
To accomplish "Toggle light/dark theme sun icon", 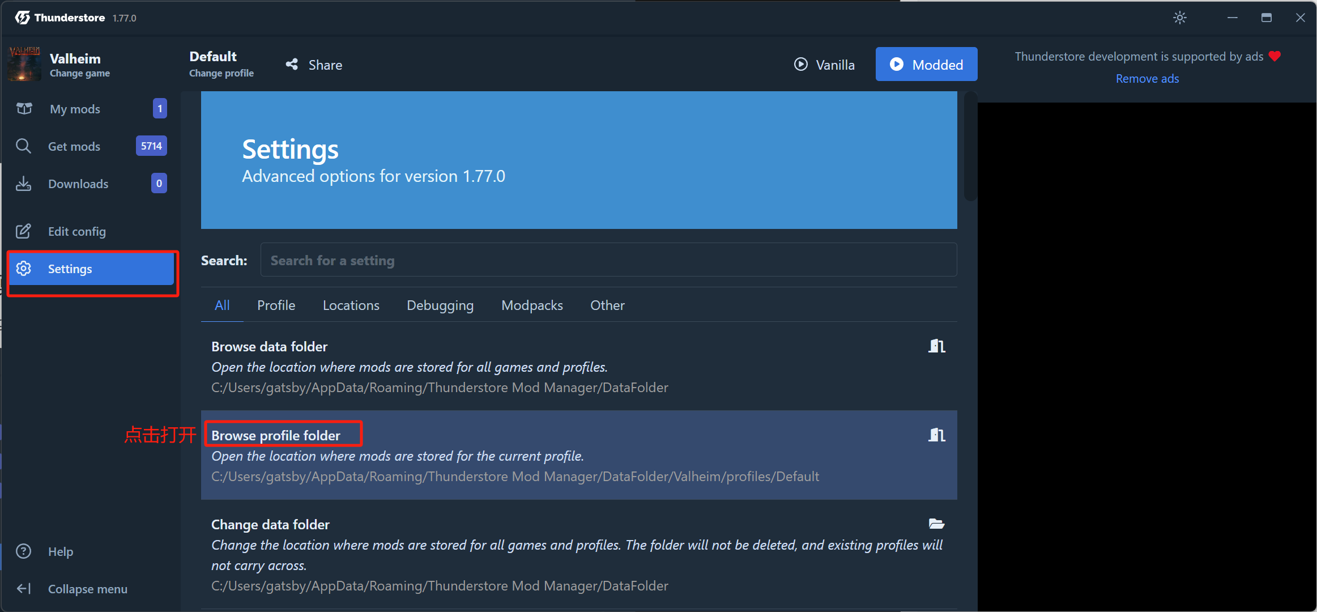I will click(x=1179, y=18).
